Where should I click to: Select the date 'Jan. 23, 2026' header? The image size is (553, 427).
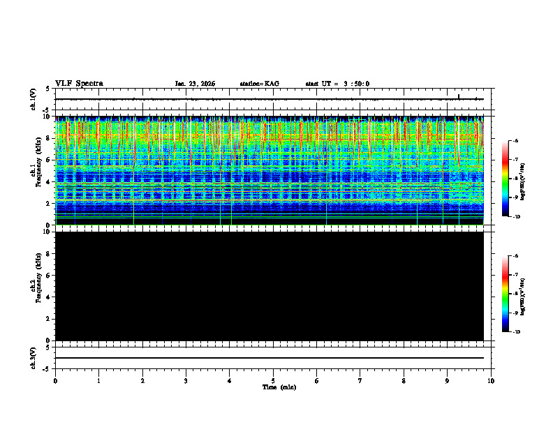tap(195, 84)
